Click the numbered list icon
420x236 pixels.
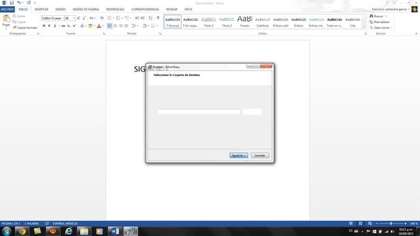[118, 18]
